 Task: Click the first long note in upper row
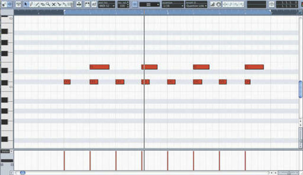point(99,67)
